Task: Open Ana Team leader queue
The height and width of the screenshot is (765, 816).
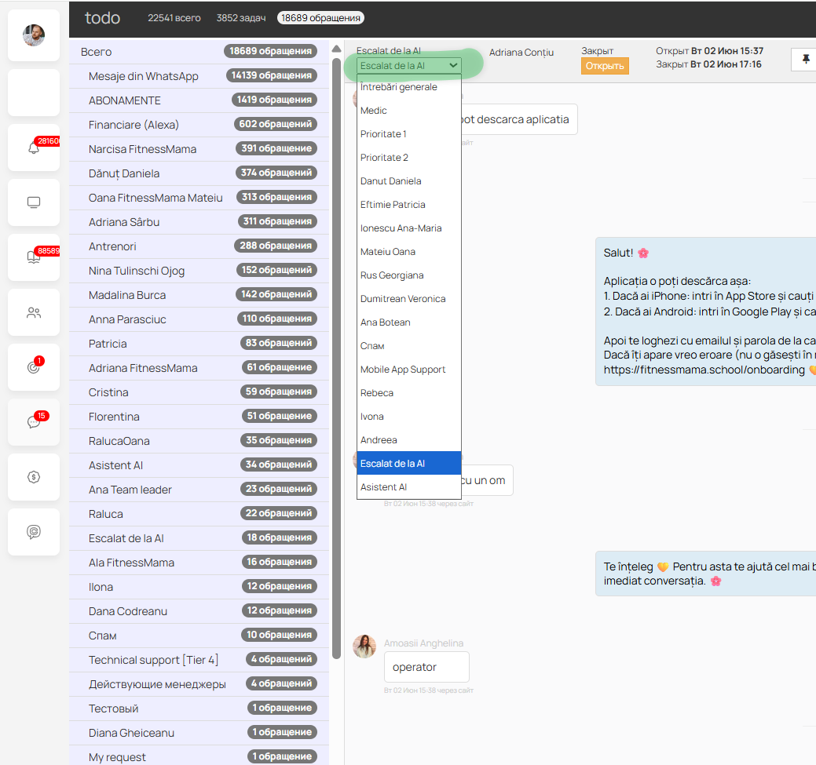Action: pyautogui.click(x=199, y=490)
